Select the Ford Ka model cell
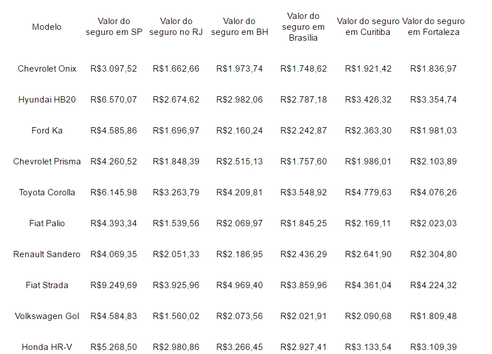Image resolution: width=492 pixels, height=354 pixels. click(x=47, y=131)
